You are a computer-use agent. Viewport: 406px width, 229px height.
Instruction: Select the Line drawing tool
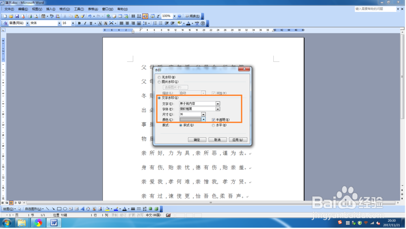(x=48, y=209)
